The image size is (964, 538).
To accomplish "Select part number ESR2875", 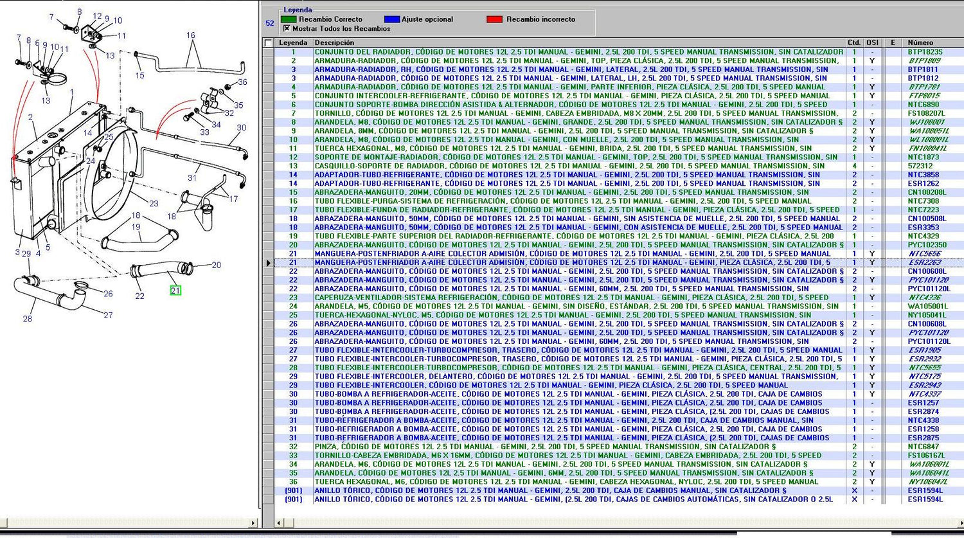I will pyautogui.click(x=924, y=438).
